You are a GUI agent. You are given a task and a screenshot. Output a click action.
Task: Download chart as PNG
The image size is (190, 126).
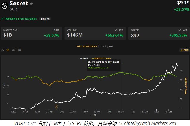185,50
